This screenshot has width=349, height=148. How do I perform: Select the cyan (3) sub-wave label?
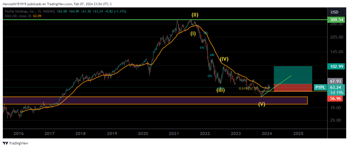pos(210,76)
